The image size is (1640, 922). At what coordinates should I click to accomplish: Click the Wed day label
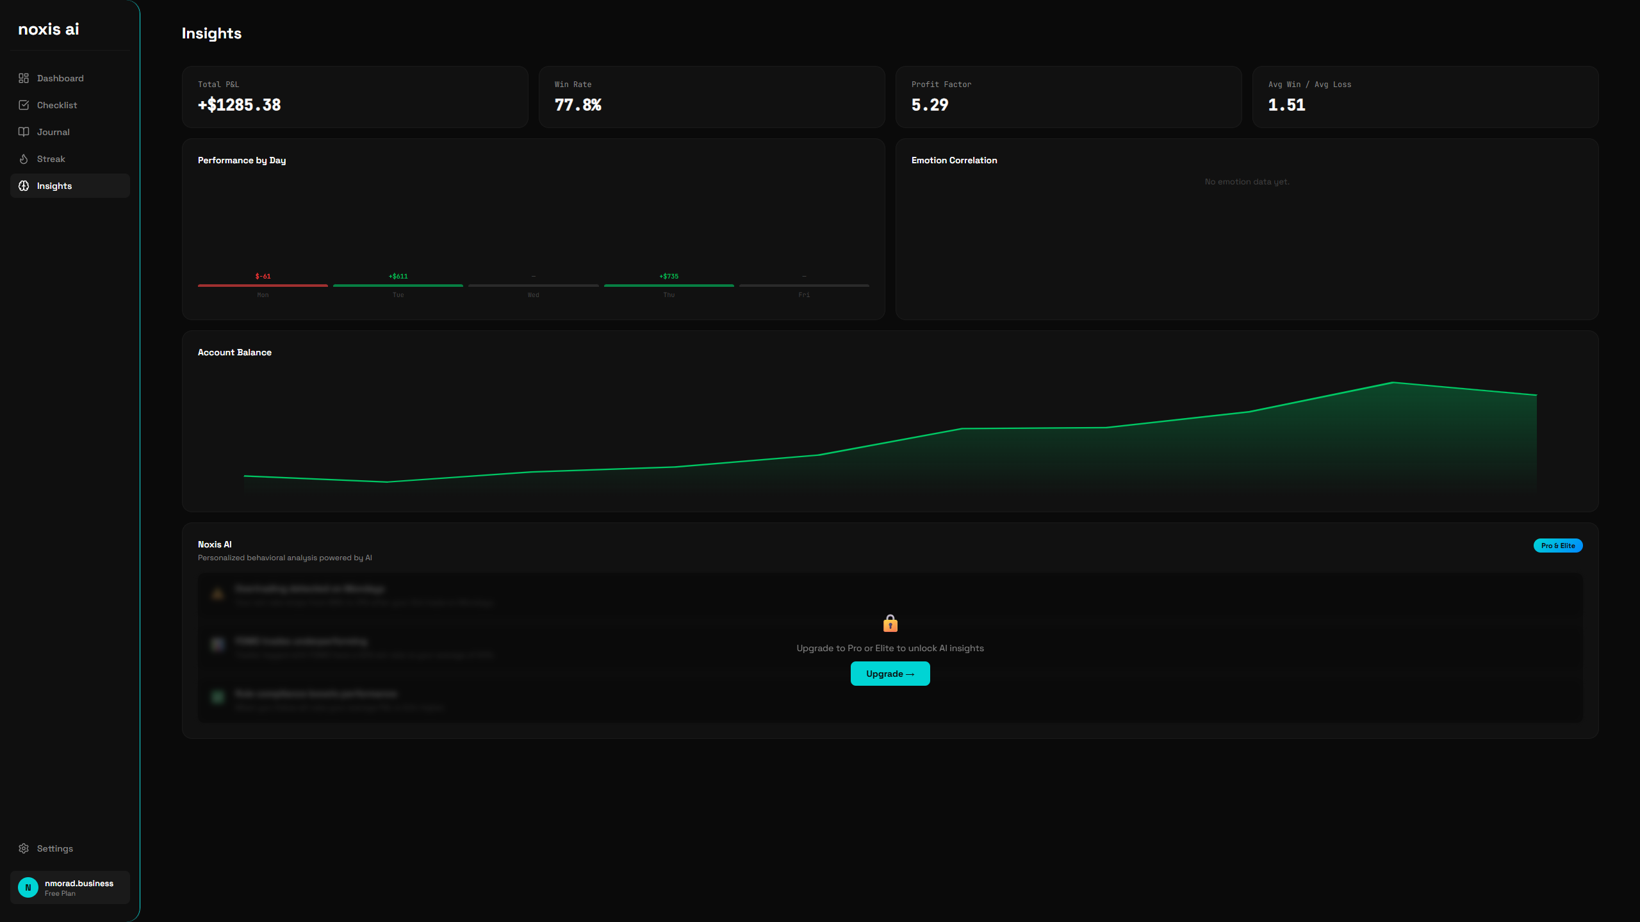[x=534, y=295]
